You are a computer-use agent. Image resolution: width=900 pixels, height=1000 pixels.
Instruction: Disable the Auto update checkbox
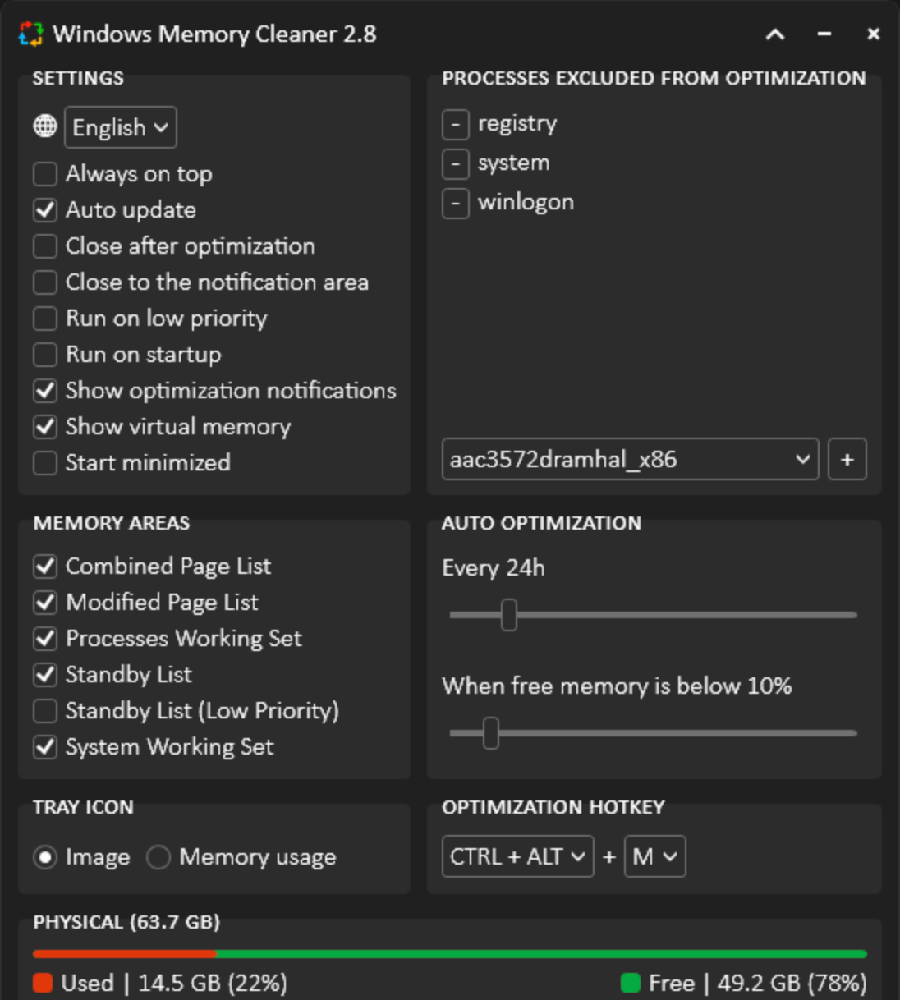(x=45, y=210)
